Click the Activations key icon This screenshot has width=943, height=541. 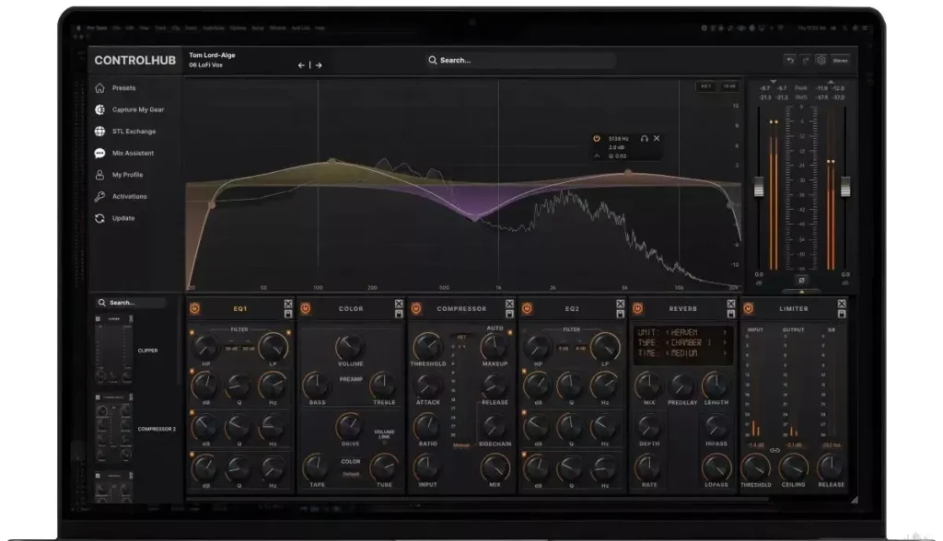(99, 197)
